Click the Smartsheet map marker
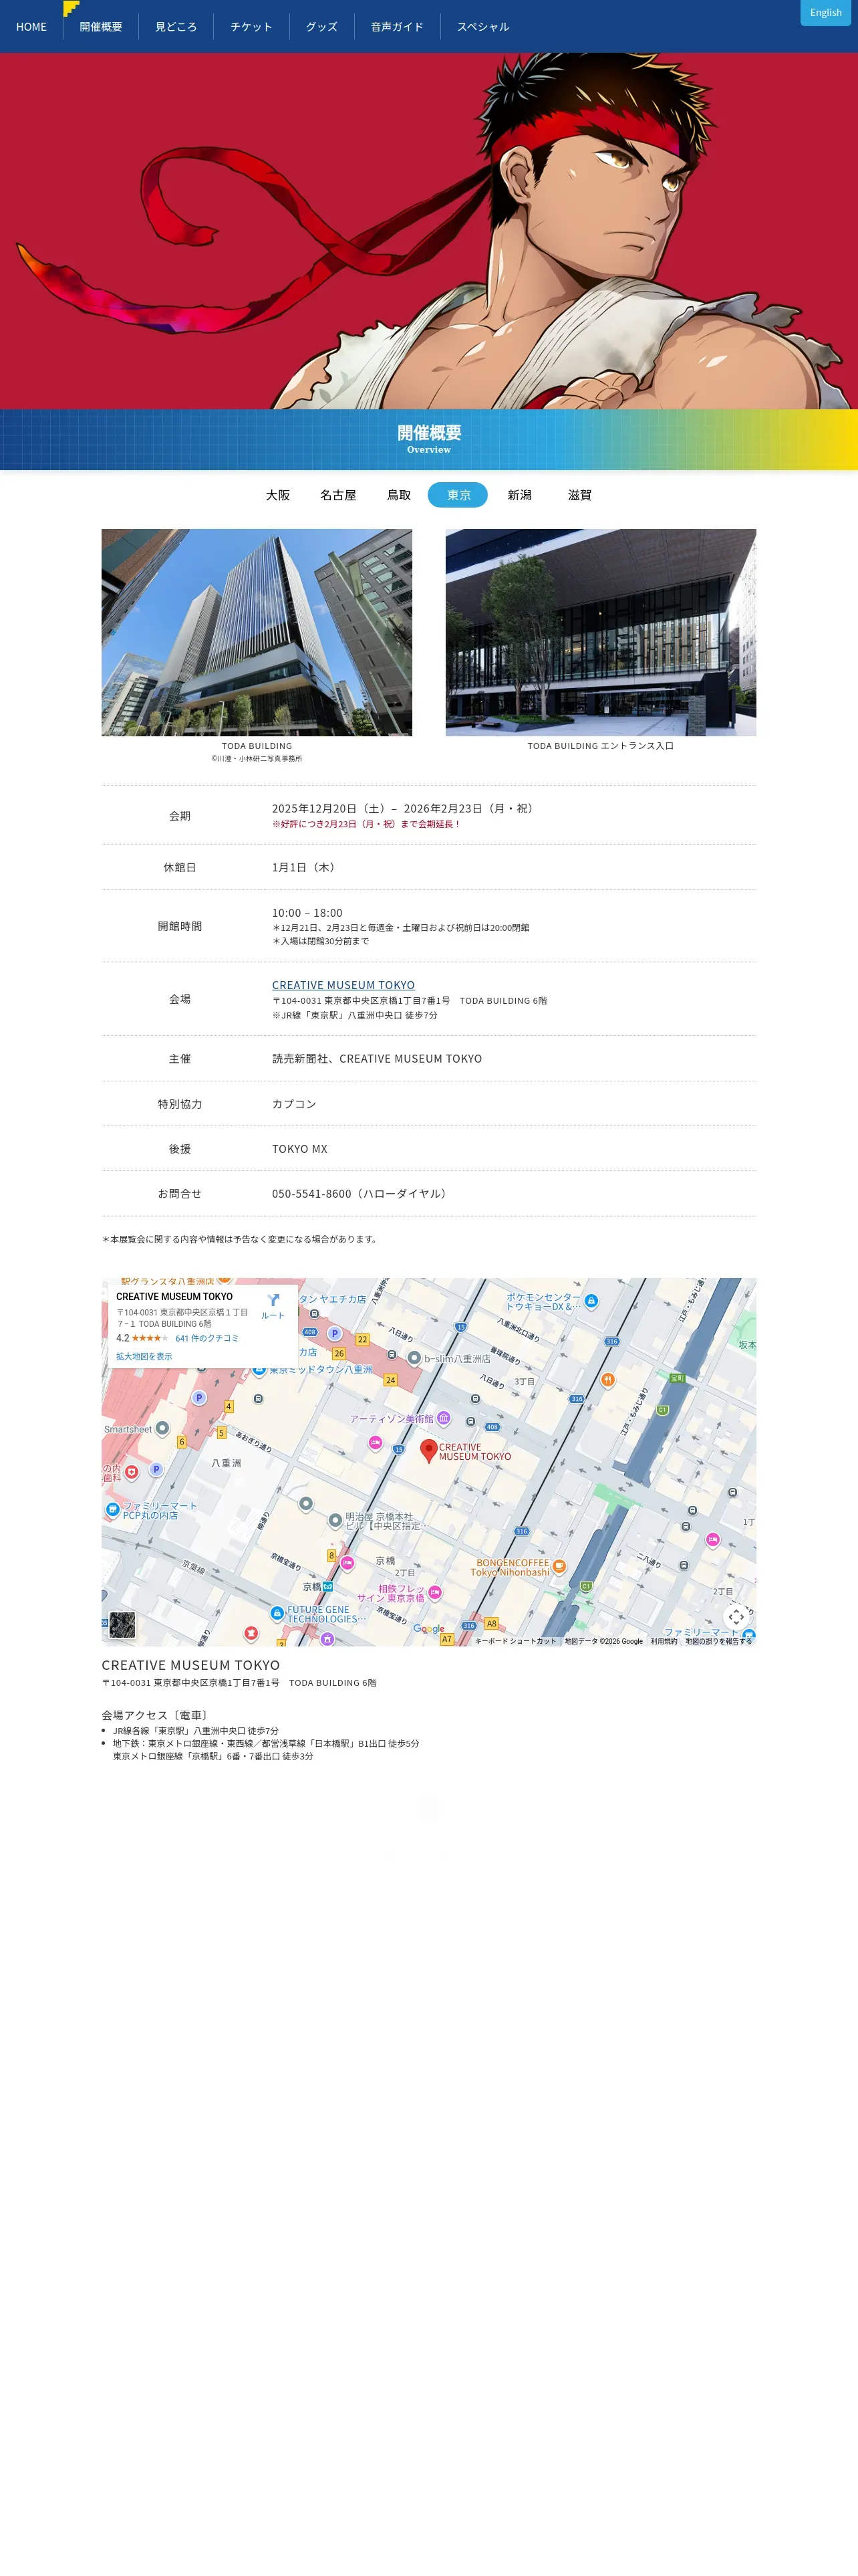The image size is (858, 2576). 162,1428
